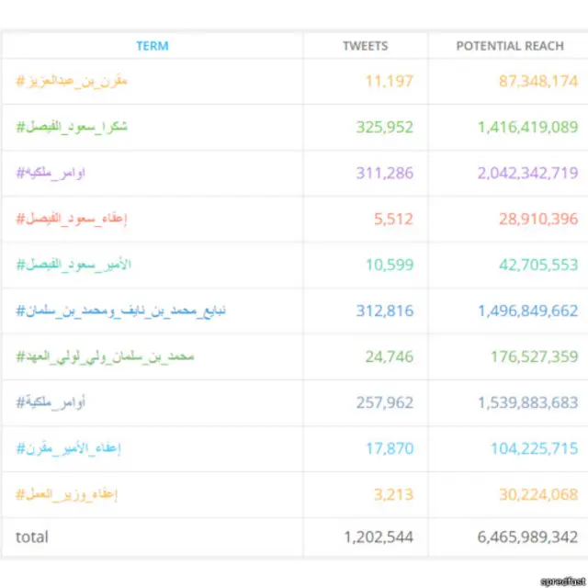Screen dimensions: 588x588
Task: Click the purple hashtag with 311,286 tweets
Action: click(x=51, y=173)
